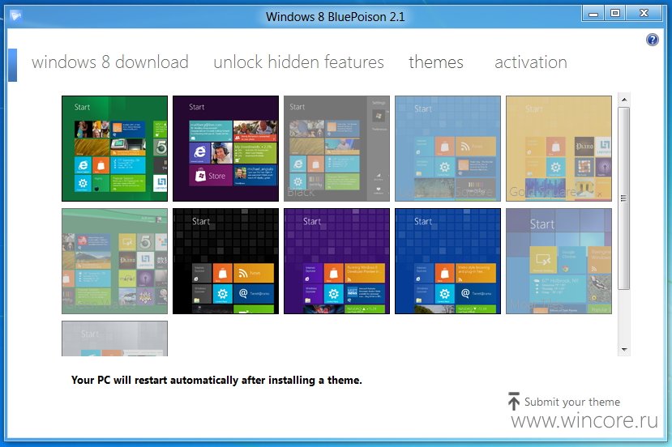Pick the faded light blue Square theme
The image size is (672, 447).
tap(447, 148)
